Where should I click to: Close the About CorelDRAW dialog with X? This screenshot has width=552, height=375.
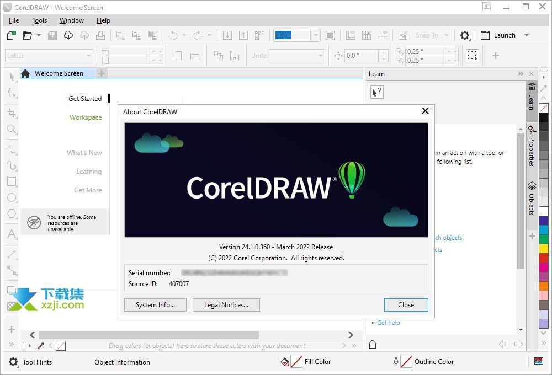425,111
